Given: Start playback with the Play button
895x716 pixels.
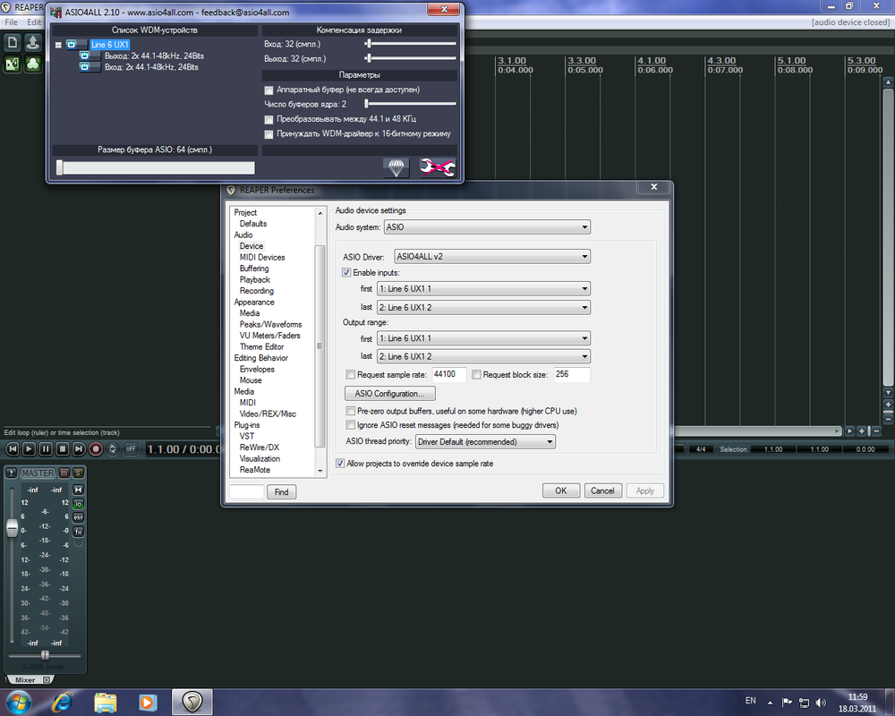Looking at the screenshot, I should tap(29, 449).
